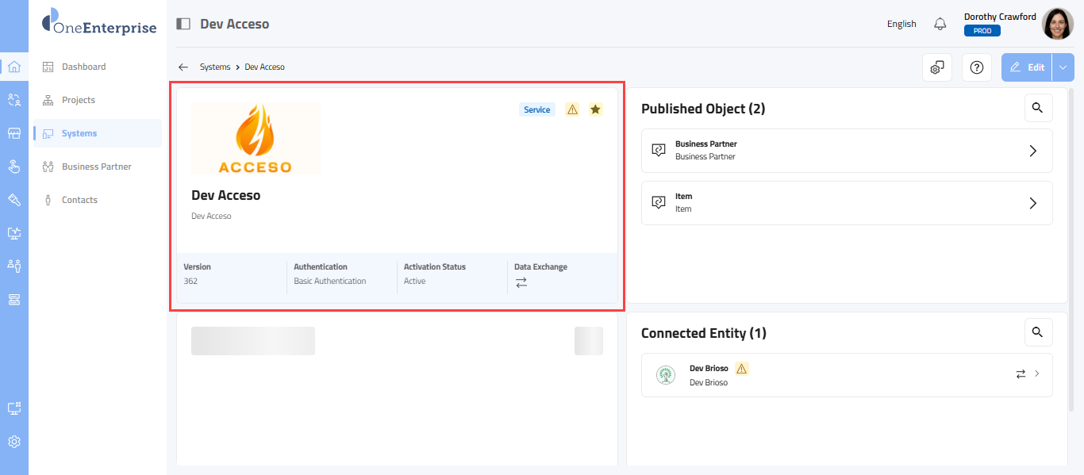1084x475 pixels.
Task: Click the warning icon on Dev Acceso card
Action: (572, 109)
